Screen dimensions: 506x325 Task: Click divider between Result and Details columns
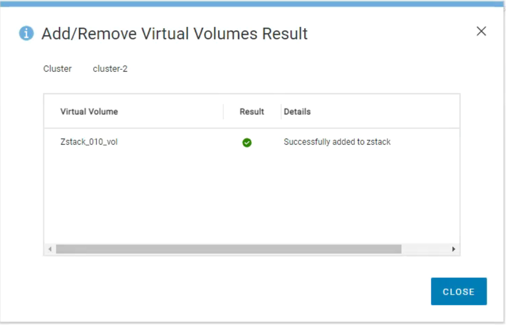click(281, 112)
